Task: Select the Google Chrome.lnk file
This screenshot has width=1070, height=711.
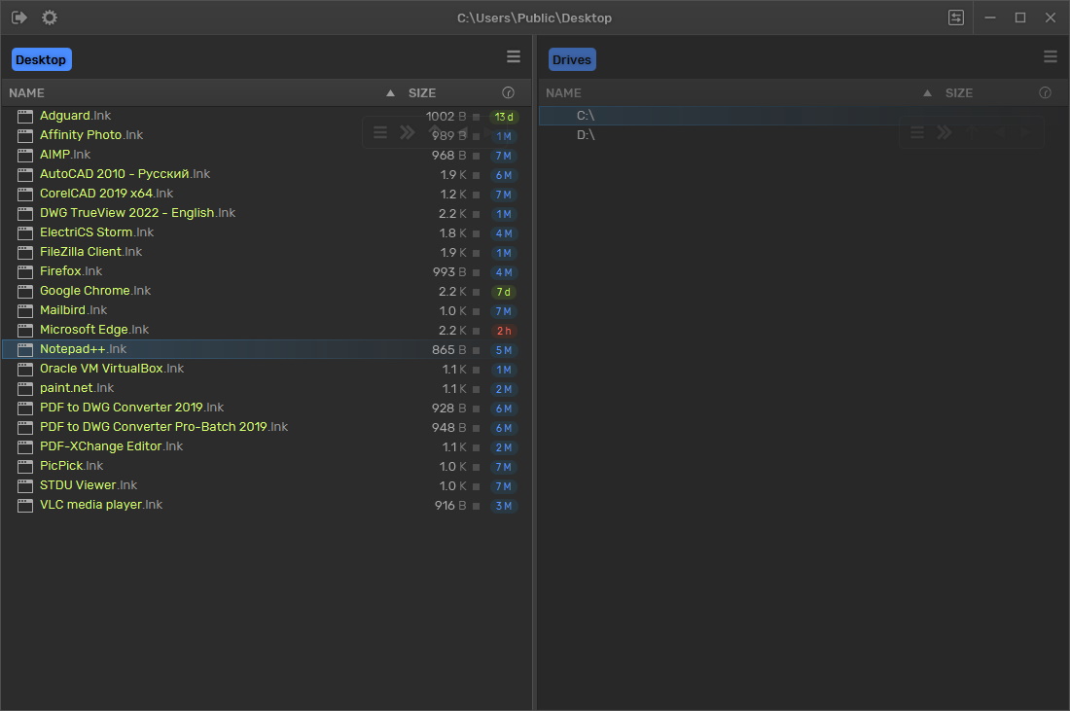Action: coord(95,291)
